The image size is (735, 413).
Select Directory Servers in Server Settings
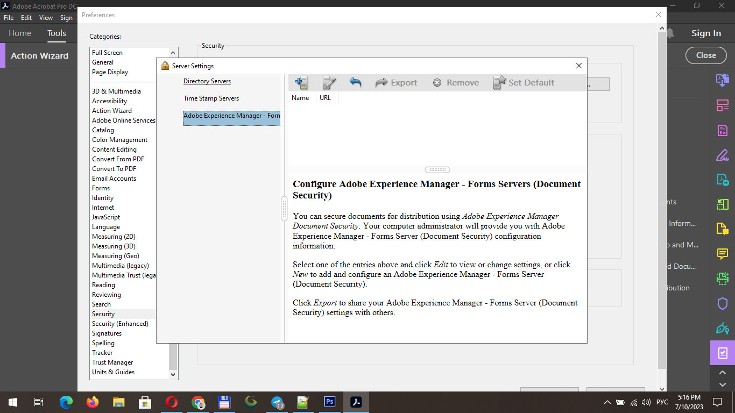[207, 81]
